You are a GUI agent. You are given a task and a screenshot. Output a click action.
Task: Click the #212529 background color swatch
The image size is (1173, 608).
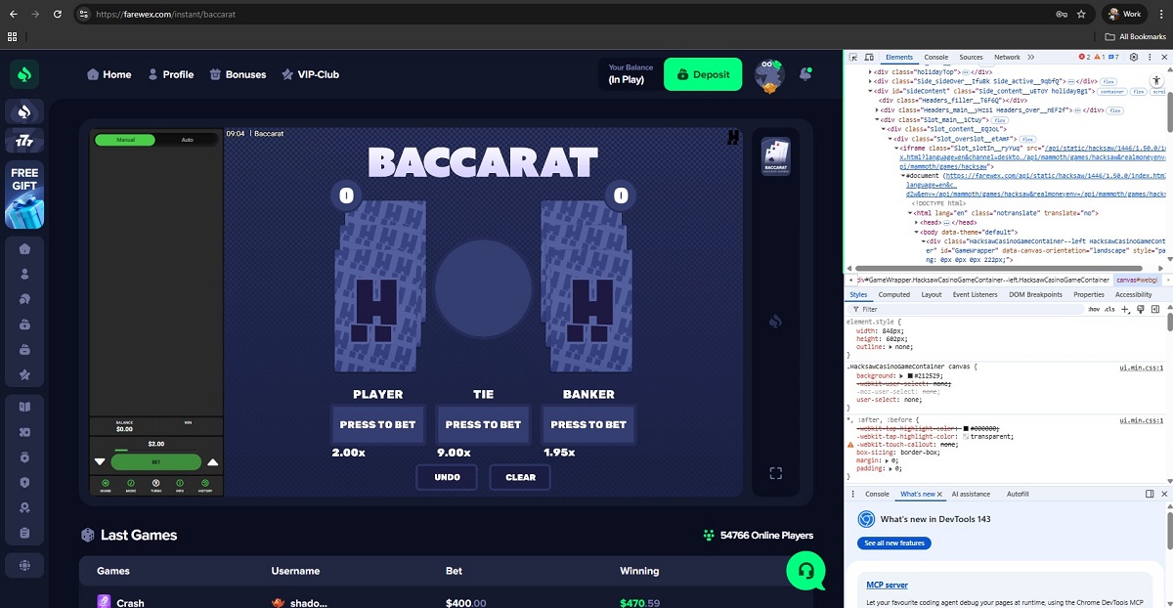coord(911,375)
